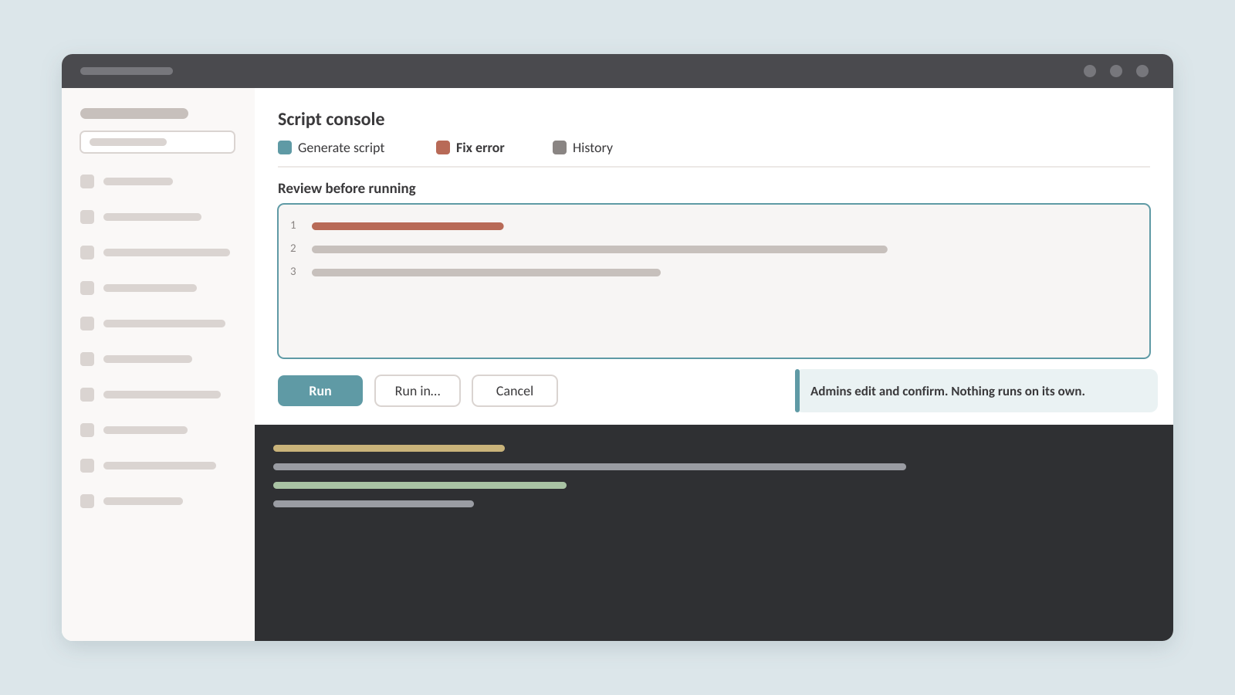Click the 'Review before running' heading
This screenshot has width=1235, height=695.
tap(347, 188)
